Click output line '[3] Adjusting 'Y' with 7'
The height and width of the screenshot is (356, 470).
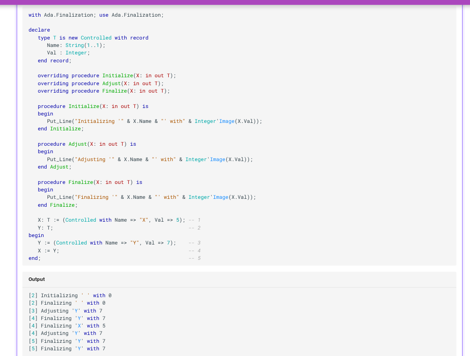[65, 311]
